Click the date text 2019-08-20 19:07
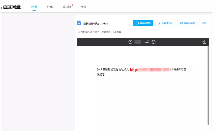 pos(90,32)
